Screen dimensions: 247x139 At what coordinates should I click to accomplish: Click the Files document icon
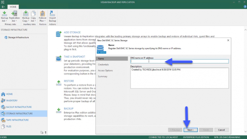coord(3,127)
